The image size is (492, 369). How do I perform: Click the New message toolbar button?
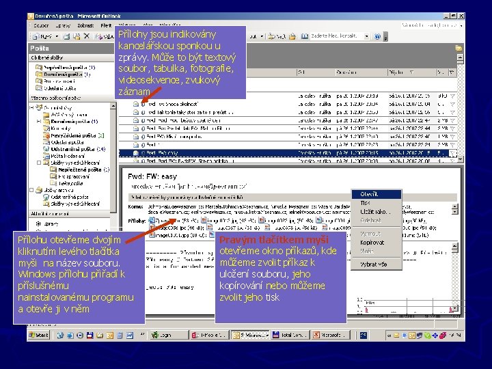coord(42,36)
